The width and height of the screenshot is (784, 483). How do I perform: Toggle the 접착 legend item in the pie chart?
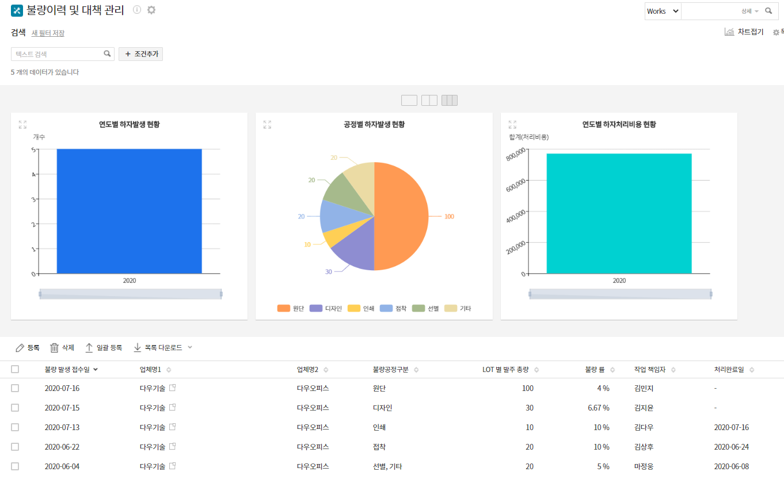click(393, 309)
